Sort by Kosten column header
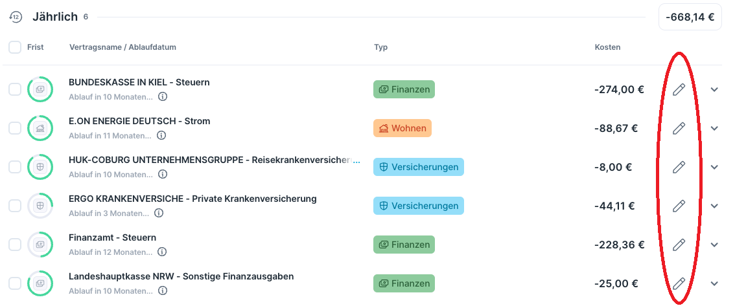The width and height of the screenshot is (735, 306). [x=607, y=47]
